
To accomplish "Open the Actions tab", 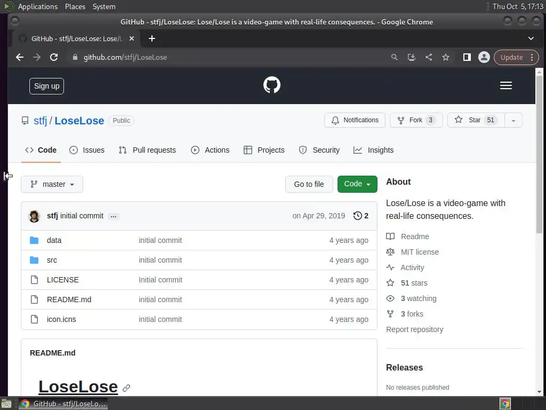I will (210, 150).
